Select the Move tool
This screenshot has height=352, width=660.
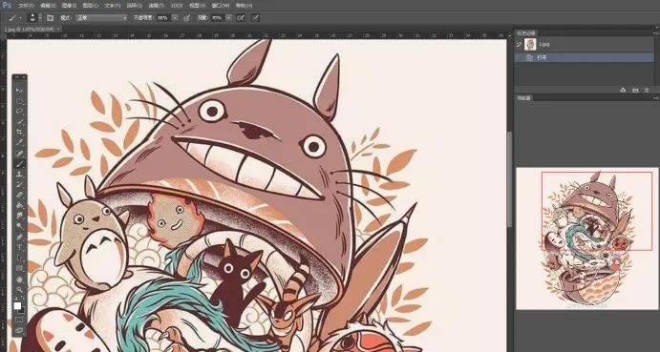tap(19, 91)
